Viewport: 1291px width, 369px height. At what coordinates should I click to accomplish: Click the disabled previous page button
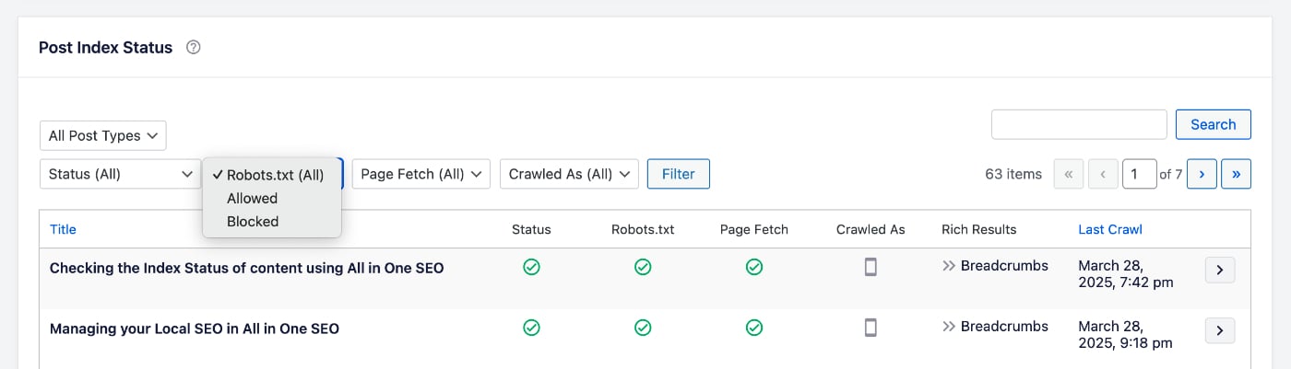point(1103,174)
